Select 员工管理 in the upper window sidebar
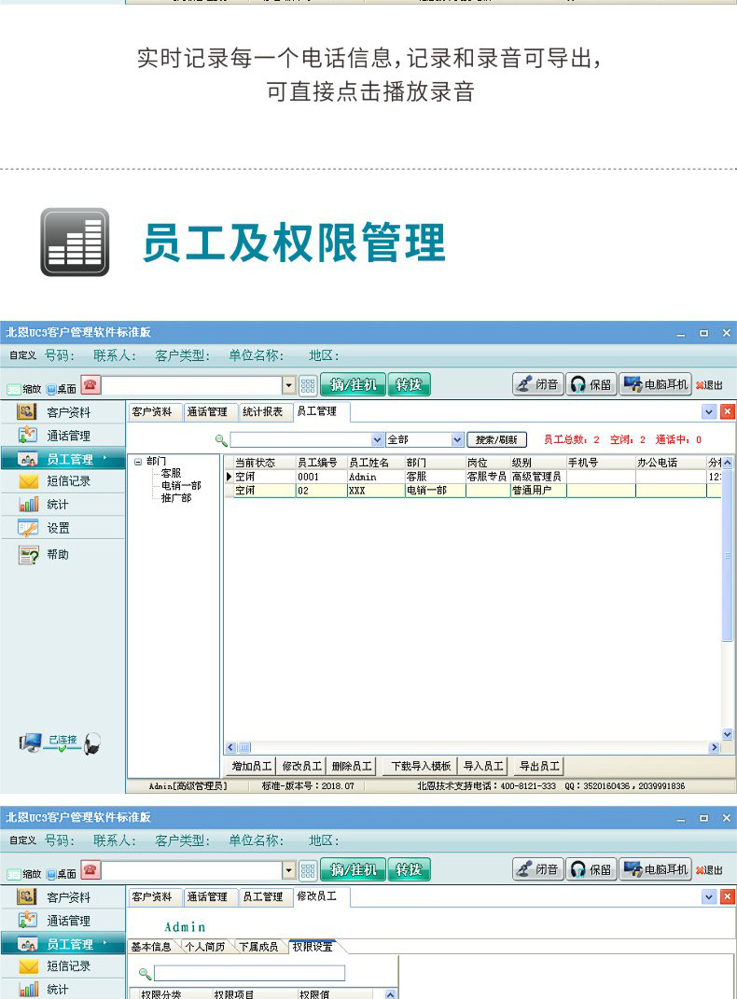This screenshot has width=737, height=999. coord(63,459)
